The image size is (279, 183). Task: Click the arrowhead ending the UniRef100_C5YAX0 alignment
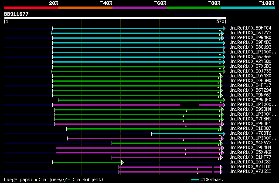pyautogui.click(x=221, y=77)
